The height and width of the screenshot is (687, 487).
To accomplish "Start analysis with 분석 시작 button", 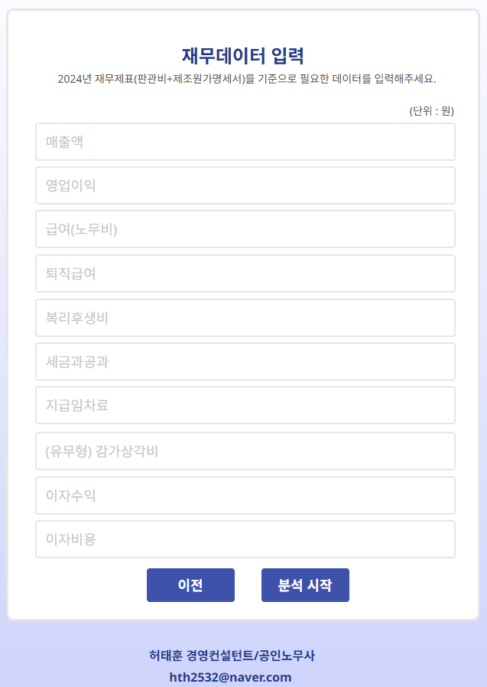I will click(305, 585).
